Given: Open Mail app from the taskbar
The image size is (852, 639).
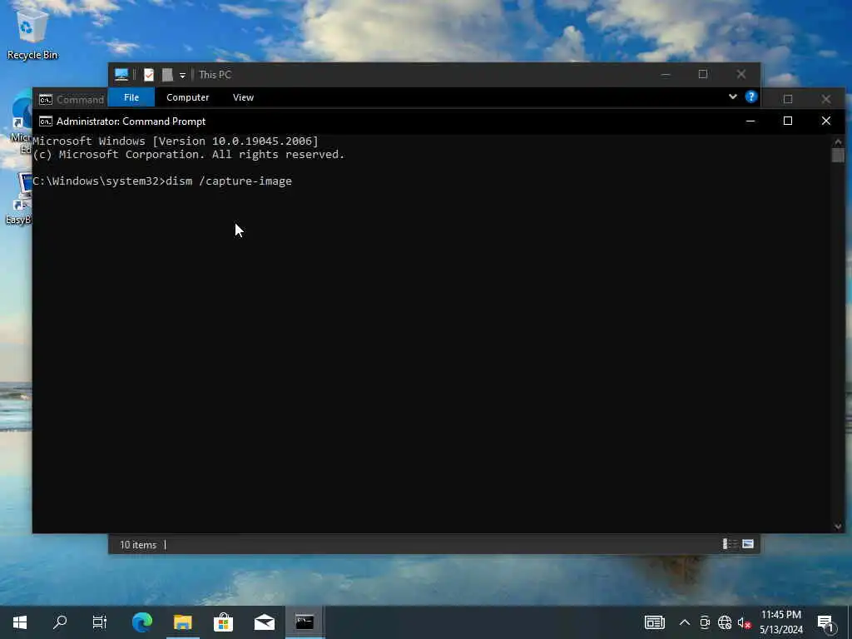Looking at the screenshot, I should (264, 622).
